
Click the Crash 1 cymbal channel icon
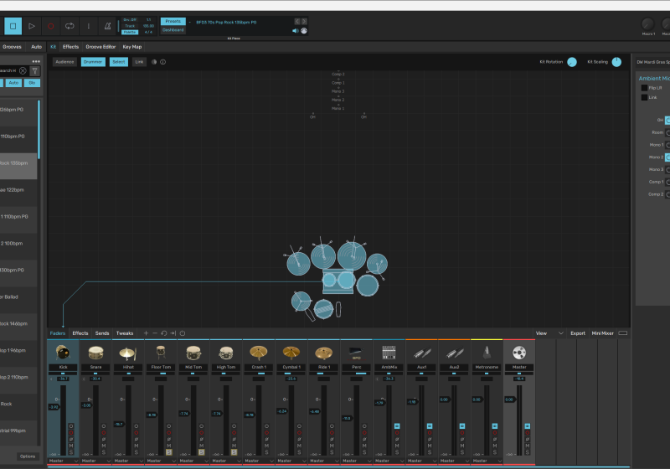pos(258,353)
